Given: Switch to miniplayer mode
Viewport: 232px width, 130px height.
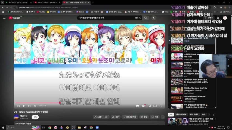Looking at the screenshot, I should tap(149, 106).
